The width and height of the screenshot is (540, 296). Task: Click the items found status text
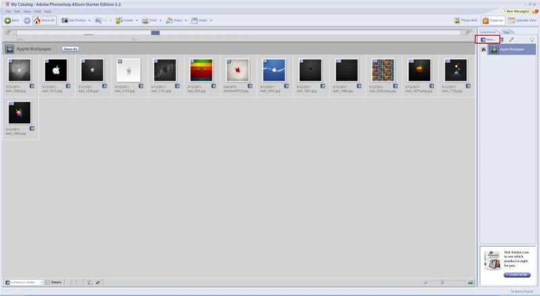pos(521,291)
